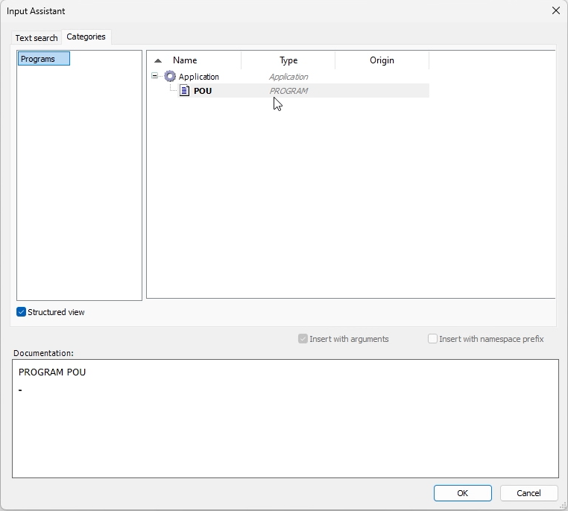Sort by the Type column header
568x511 pixels.
tap(288, 60)
